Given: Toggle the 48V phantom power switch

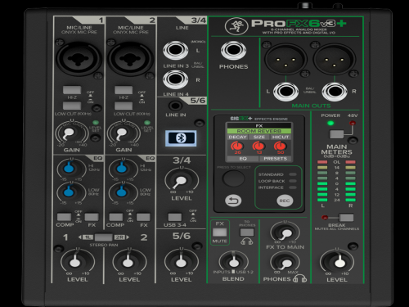Looking at the screenshot, I should [x=336, y=134].
